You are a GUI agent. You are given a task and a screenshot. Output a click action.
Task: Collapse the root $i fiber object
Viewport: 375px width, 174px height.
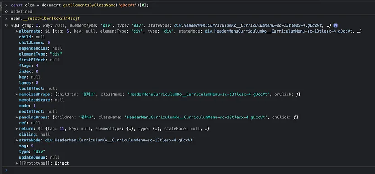point(12,26)
